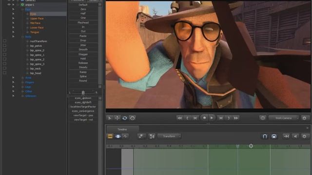The image size is (312, 175).
Task: Select the Timeline tab
Action: click(x=122, y=129)
